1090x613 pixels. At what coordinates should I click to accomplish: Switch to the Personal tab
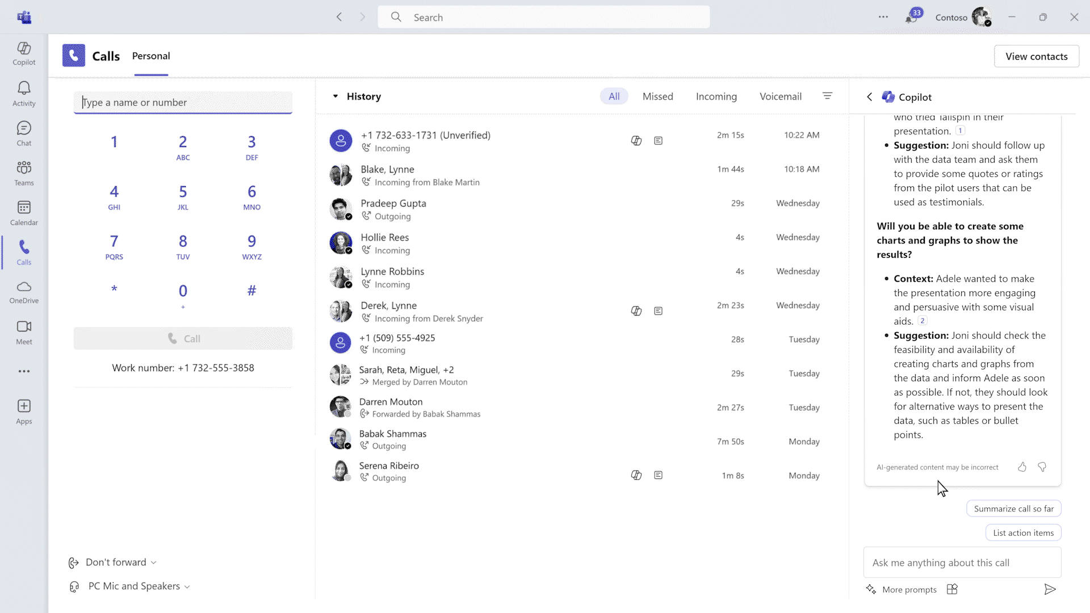[151, 56]
